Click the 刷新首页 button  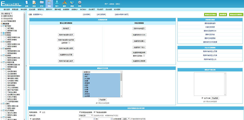(66, 28)
